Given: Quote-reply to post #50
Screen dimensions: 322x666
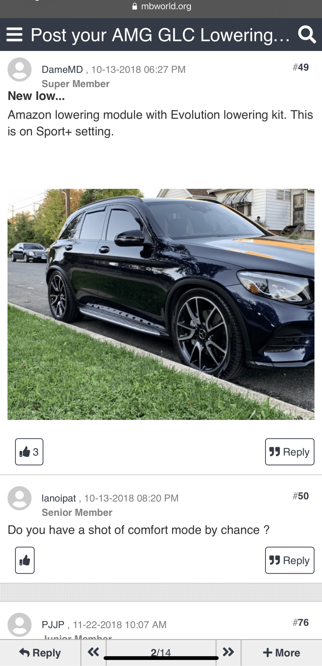Looking at the screenshot, I should pos(290,560).
